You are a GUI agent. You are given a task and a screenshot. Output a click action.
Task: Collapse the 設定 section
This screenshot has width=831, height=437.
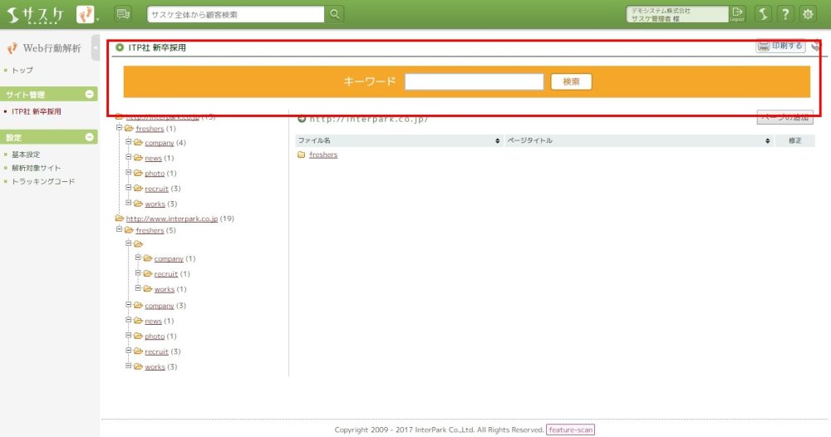click(x=90, y=137)
